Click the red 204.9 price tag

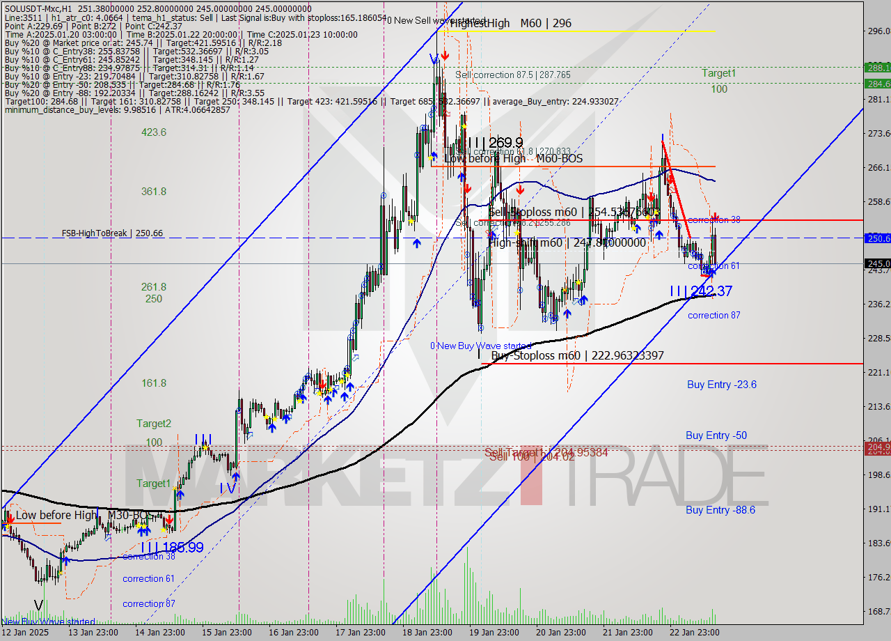(878, 446)
